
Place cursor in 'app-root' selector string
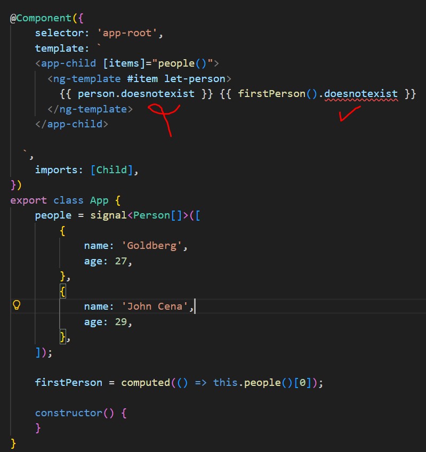[x=127, y=33]
